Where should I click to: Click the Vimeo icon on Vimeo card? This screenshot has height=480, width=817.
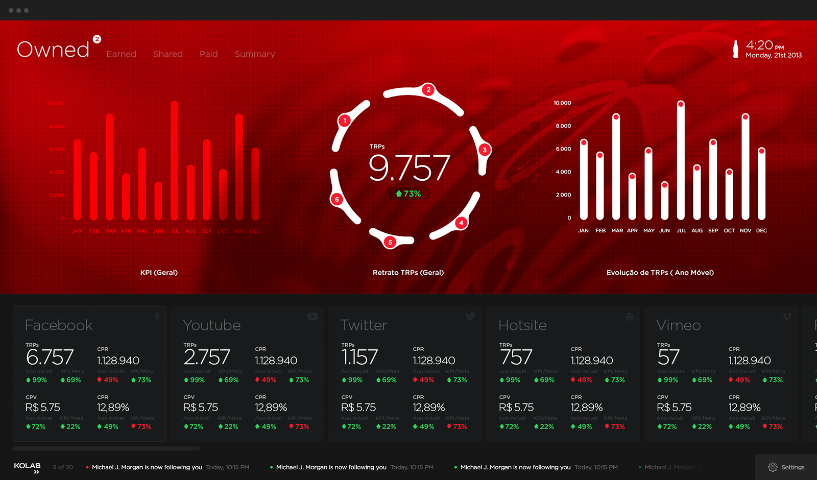[787, 317]
